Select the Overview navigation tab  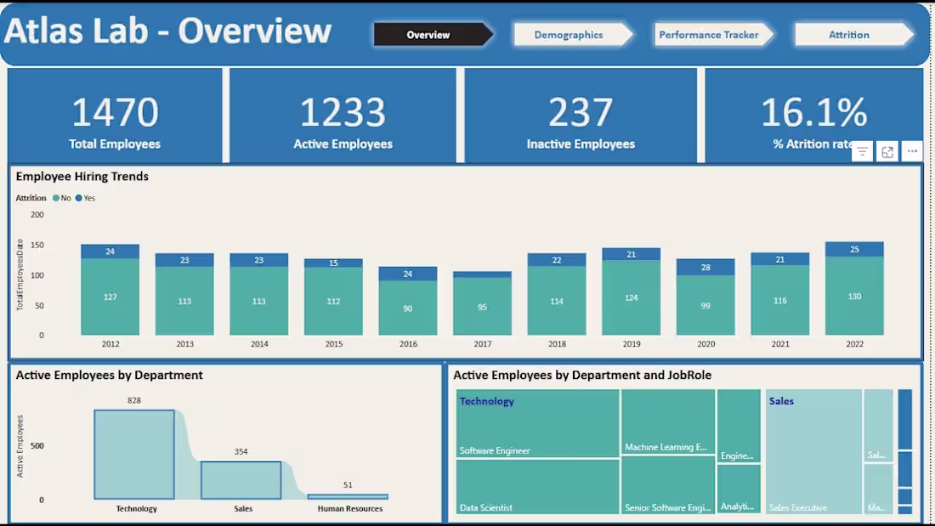[428, 35]
